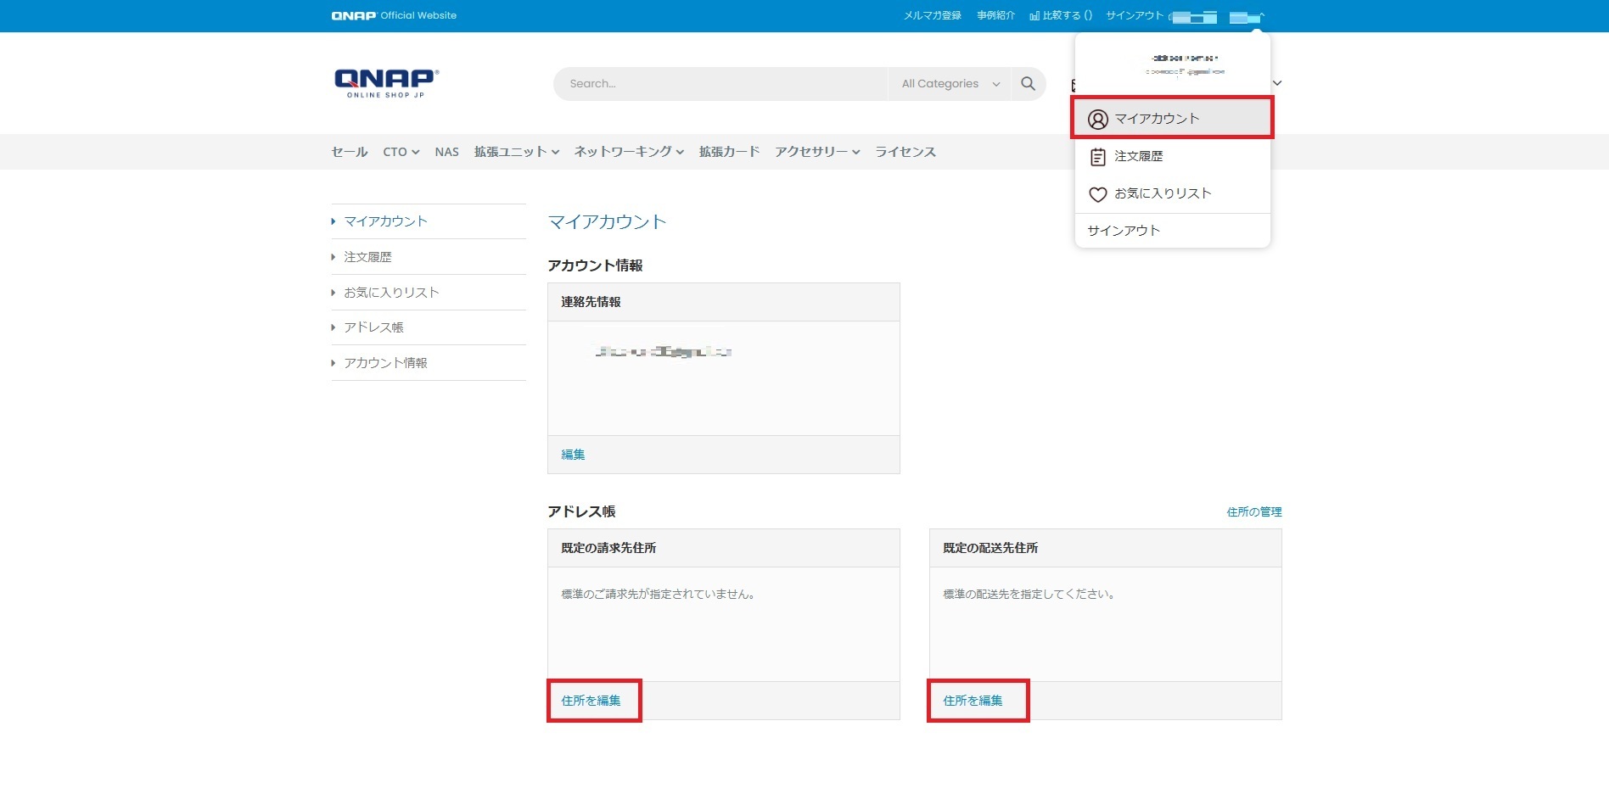Screen dimensions: 1609x788
Task: Open アドレス帳 in left sidebar
Action: [x=373, y=327]
